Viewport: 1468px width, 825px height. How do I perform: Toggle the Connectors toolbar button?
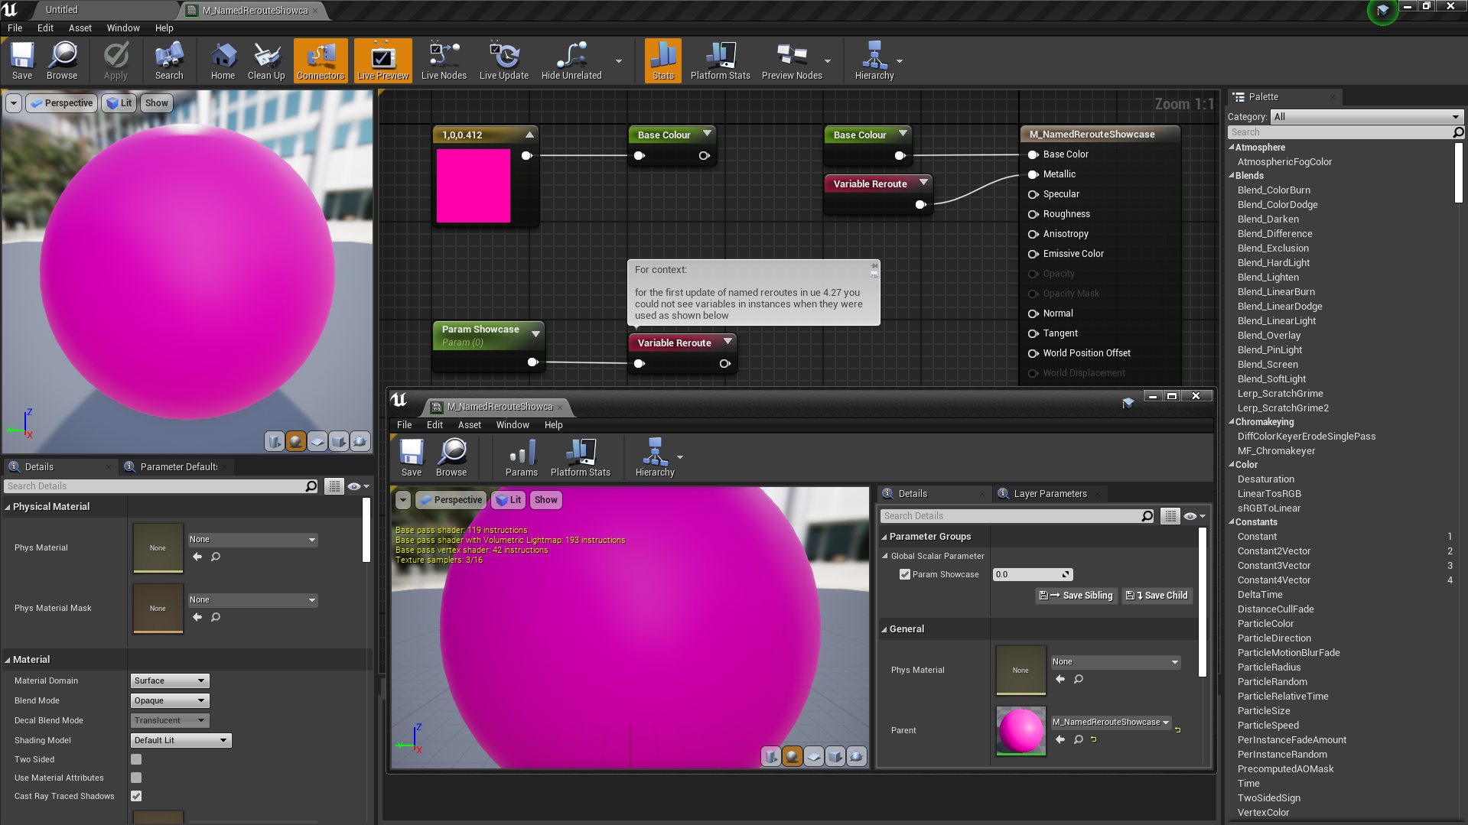click(x=321, y=60)
